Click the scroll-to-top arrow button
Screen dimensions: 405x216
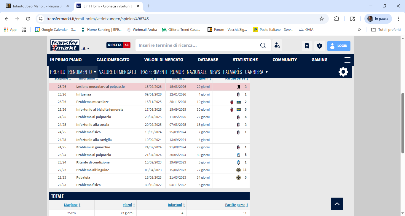[337, 204]
